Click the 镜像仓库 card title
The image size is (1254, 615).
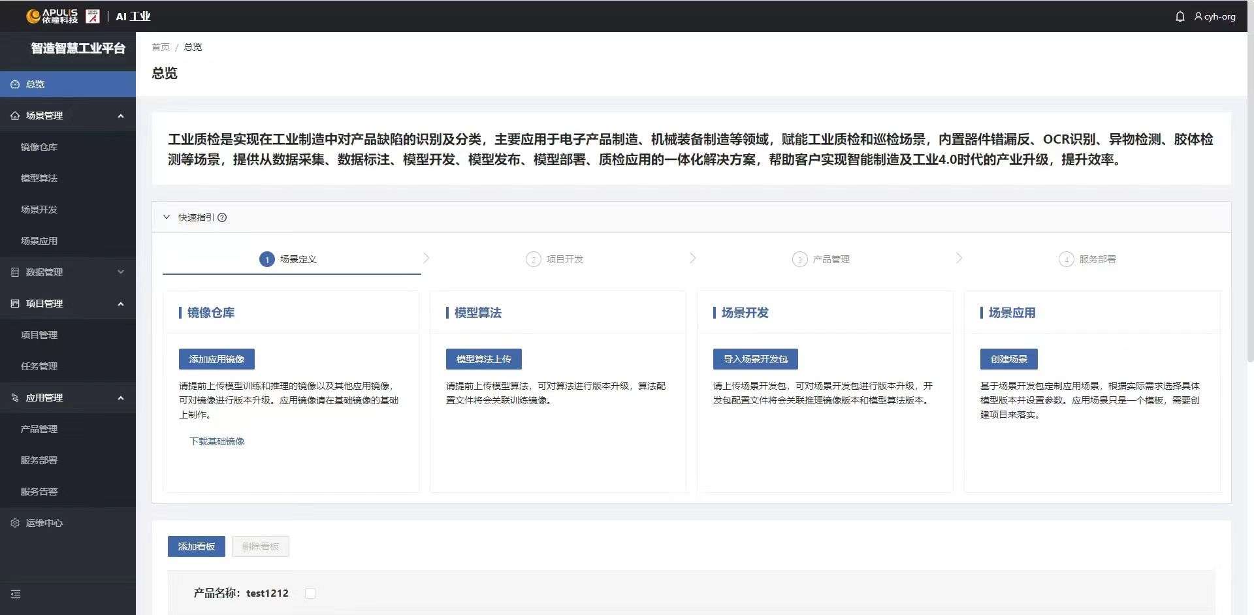(211, 313)
